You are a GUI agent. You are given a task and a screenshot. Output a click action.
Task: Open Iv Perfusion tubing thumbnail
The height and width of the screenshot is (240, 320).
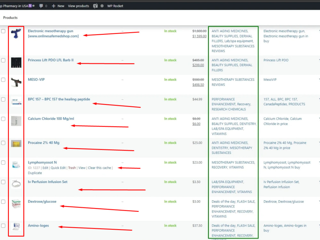(16, 184)
